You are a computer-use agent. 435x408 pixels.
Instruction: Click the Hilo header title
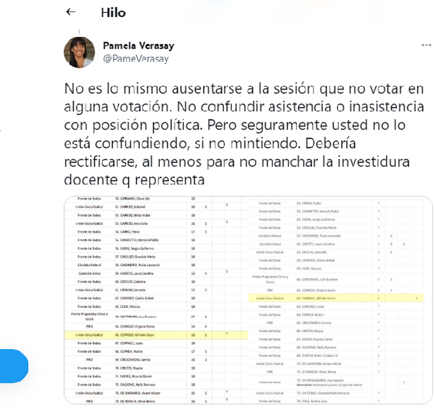point(113,13)
